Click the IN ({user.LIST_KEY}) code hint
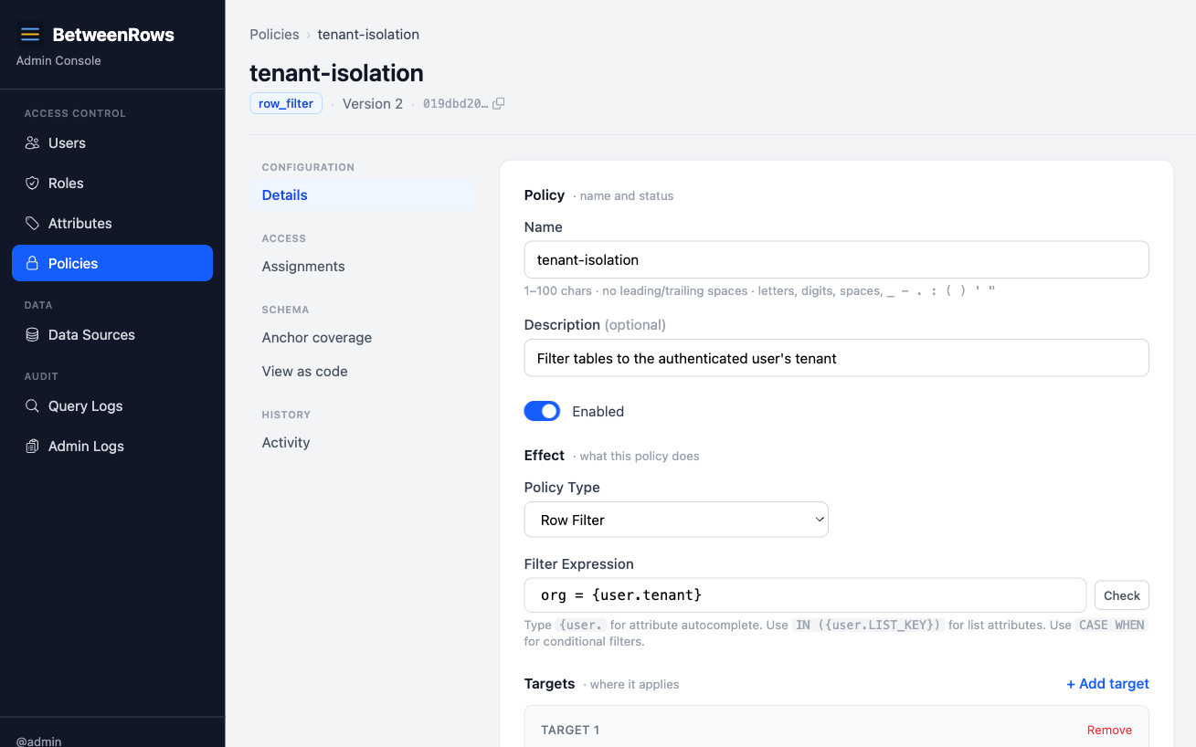This screenshot has width=1196, height=747. pos(867,626)
